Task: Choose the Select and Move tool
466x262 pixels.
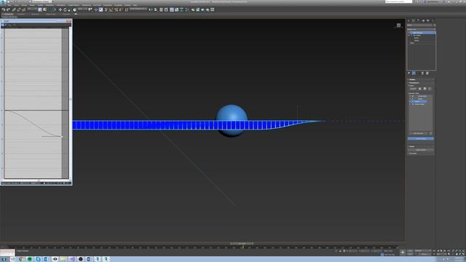Action: point(60,9)
